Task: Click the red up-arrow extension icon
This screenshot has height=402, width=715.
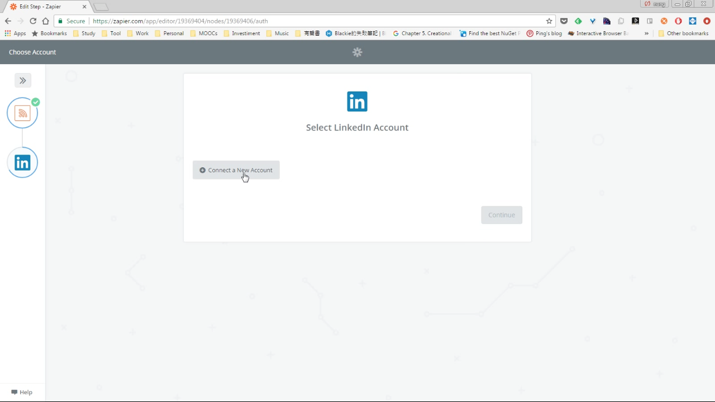Action: [x=707, y=21]
